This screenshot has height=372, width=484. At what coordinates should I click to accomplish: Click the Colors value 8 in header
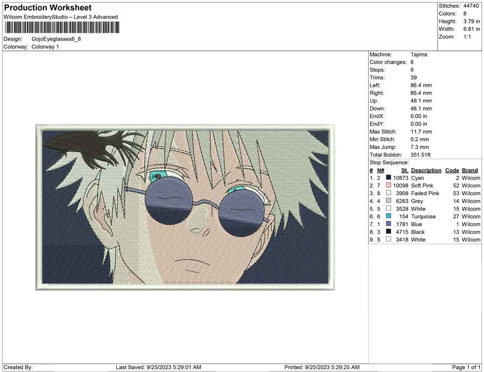pyautogui.click(x=465, y=14)
